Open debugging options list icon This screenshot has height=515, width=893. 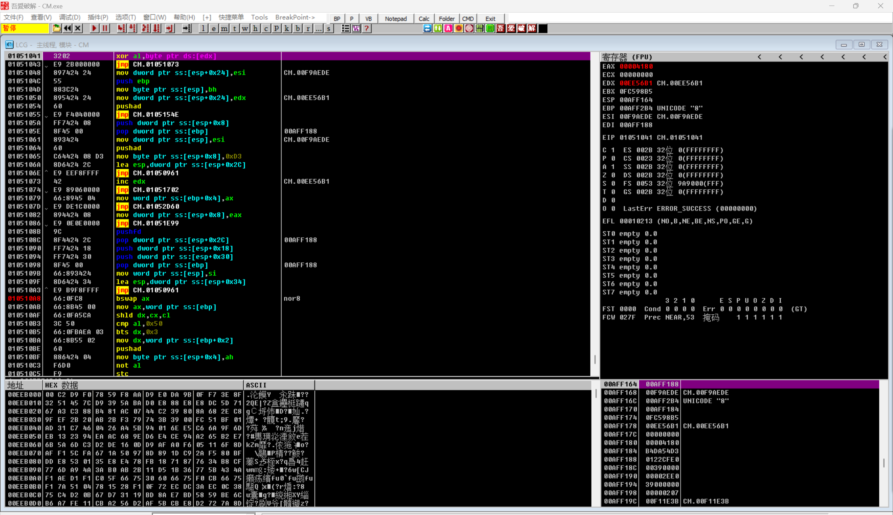[x=346, y=28]
